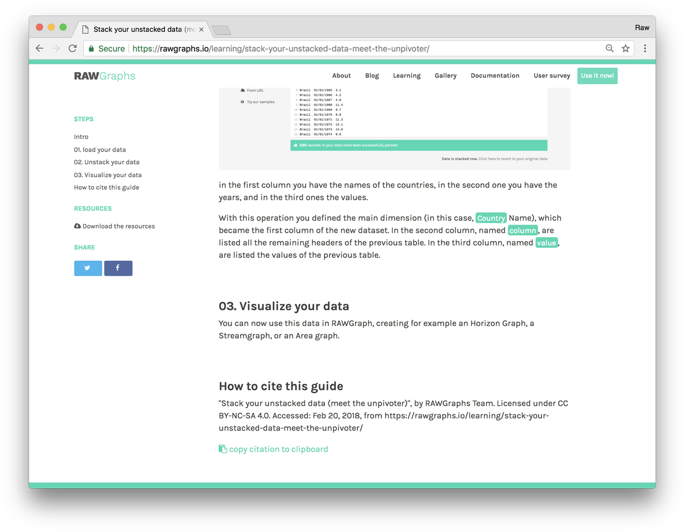
Task: Click 'copy citation to clipboard' link
Action: click(x=278, y=449)
